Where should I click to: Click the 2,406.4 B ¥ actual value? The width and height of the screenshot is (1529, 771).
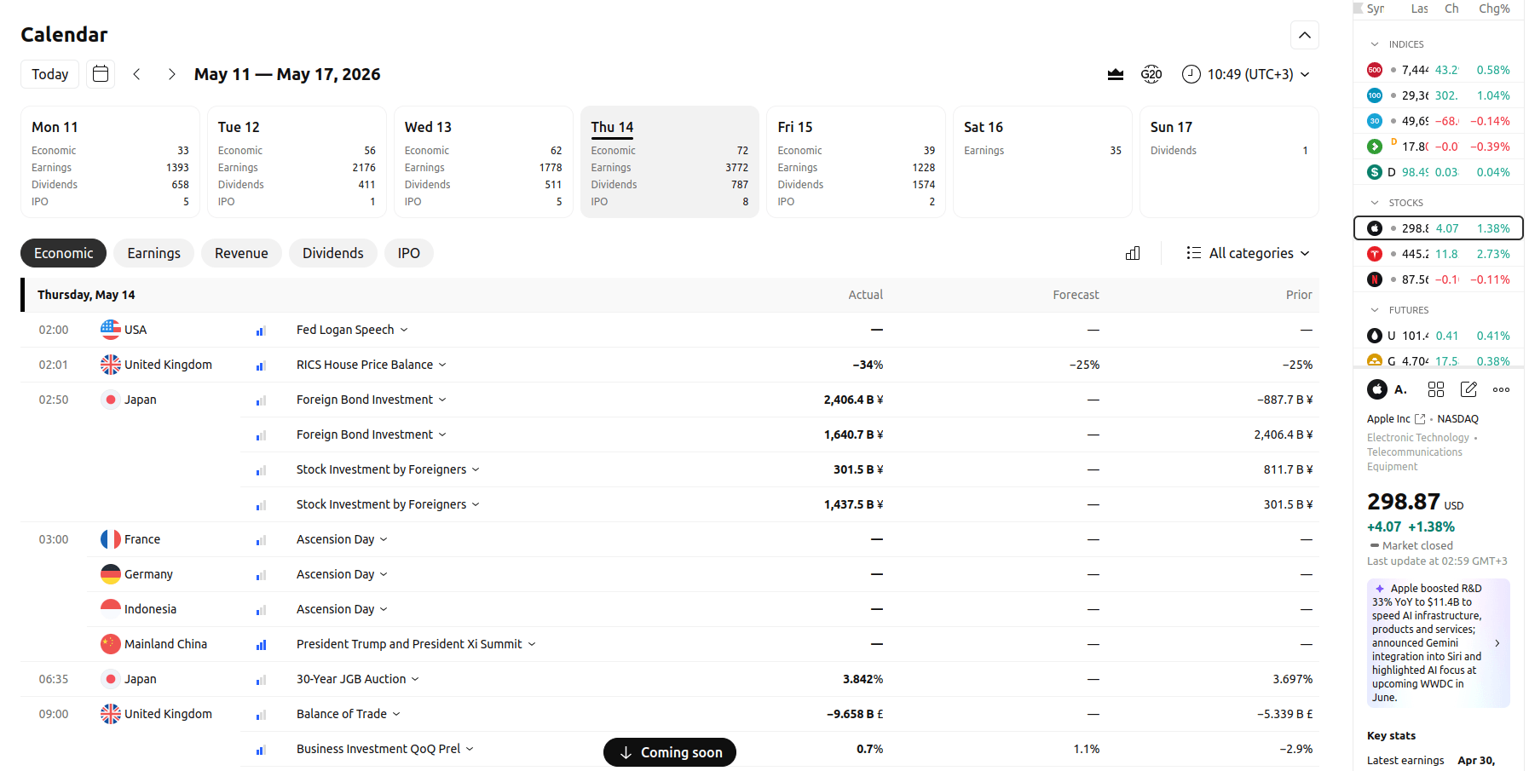pyautogui.click(x=853, y=400)
